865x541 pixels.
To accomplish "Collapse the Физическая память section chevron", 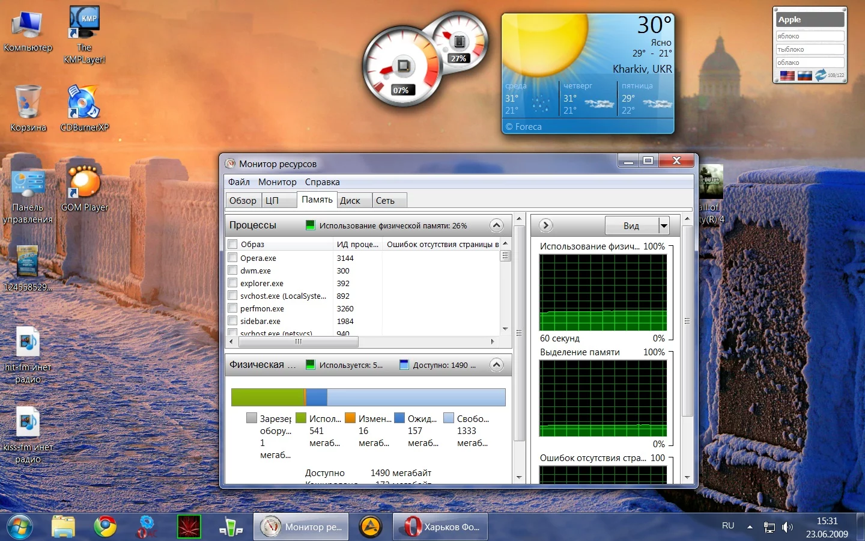I will coord(496,365).
